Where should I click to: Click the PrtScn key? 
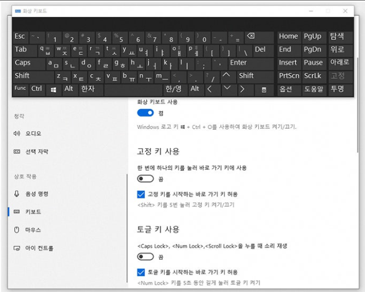289,77
